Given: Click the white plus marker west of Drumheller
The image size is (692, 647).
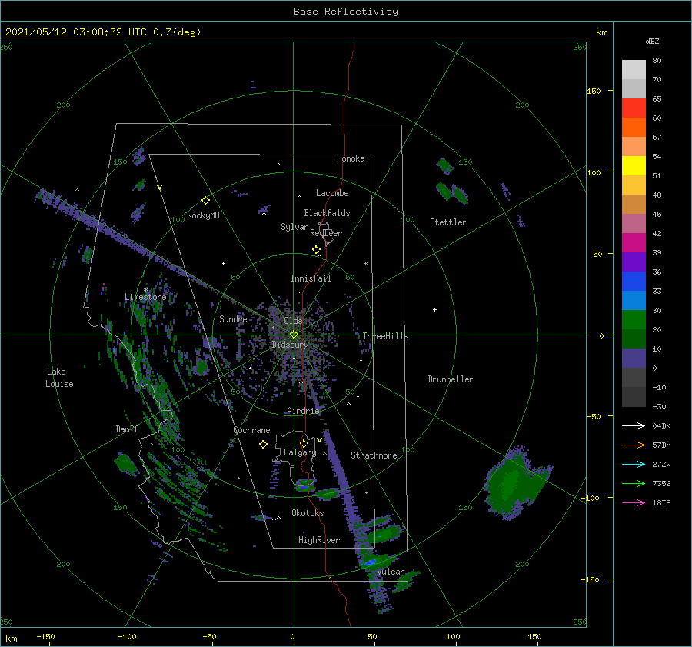Looking at the screenshot, I should coord(434,309).
